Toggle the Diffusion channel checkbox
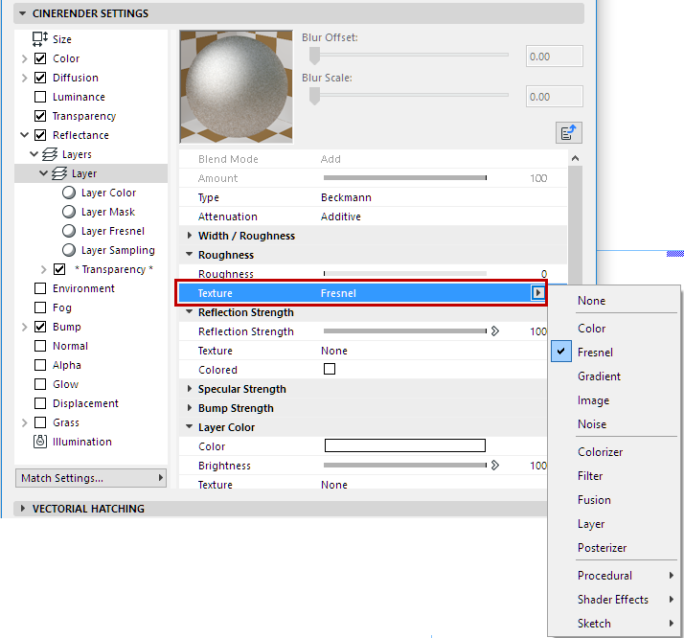 tap(40, 78)
